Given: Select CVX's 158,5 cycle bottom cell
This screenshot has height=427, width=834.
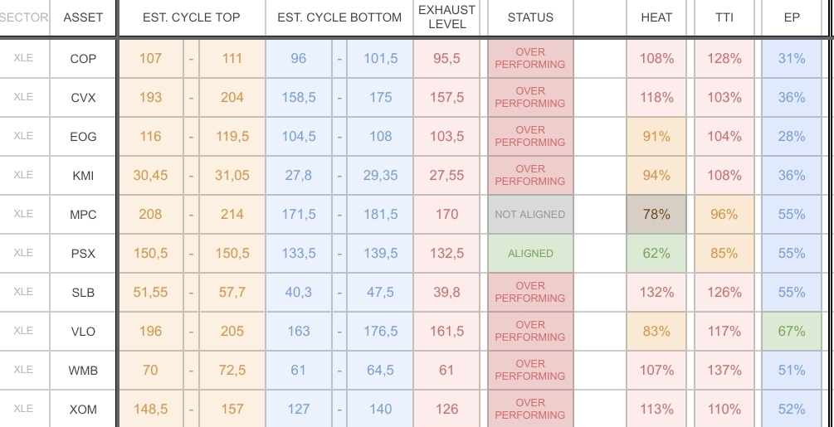Looking at the screenshot, I should point(299,97).
